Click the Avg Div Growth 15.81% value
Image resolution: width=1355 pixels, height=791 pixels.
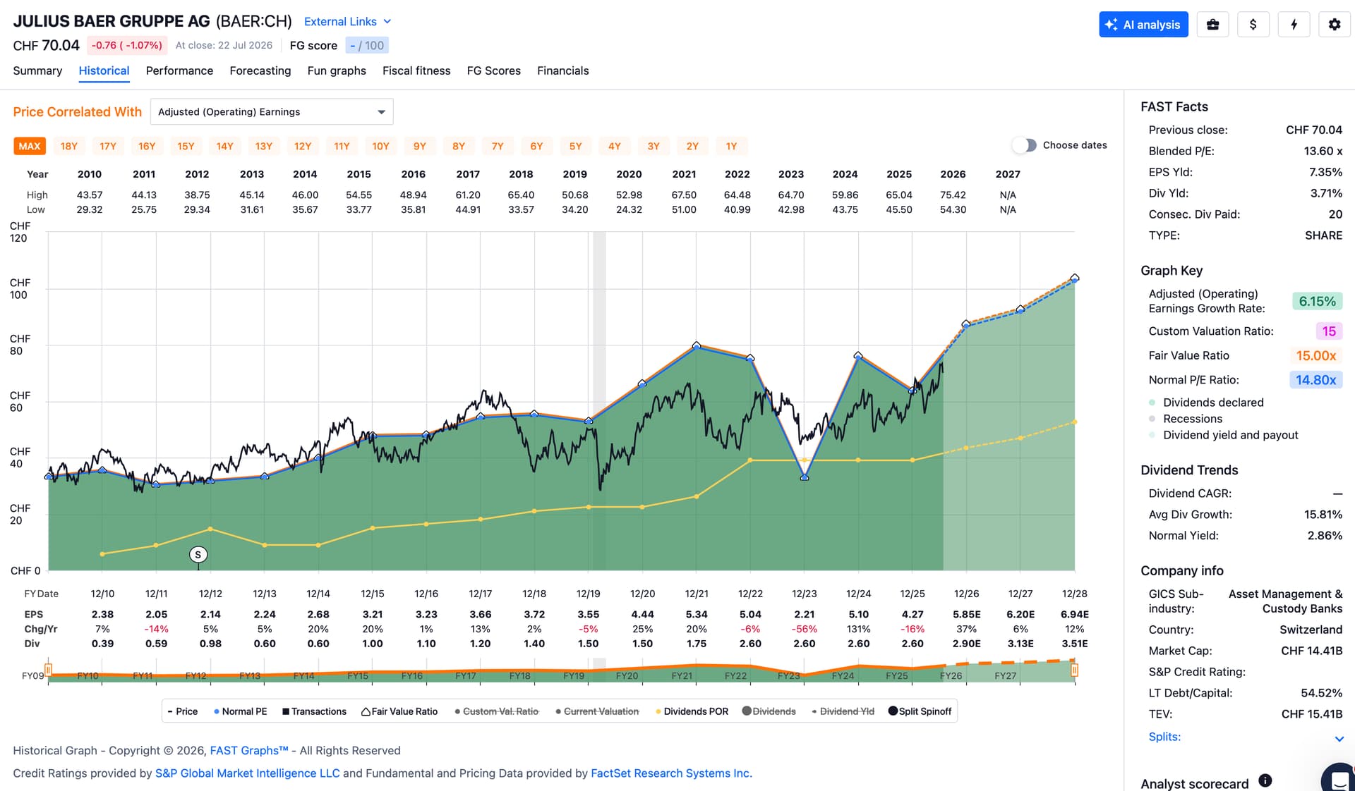tap(1323, 515)
